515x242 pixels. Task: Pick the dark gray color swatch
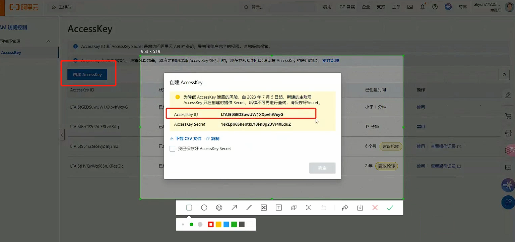click(242, 225)
